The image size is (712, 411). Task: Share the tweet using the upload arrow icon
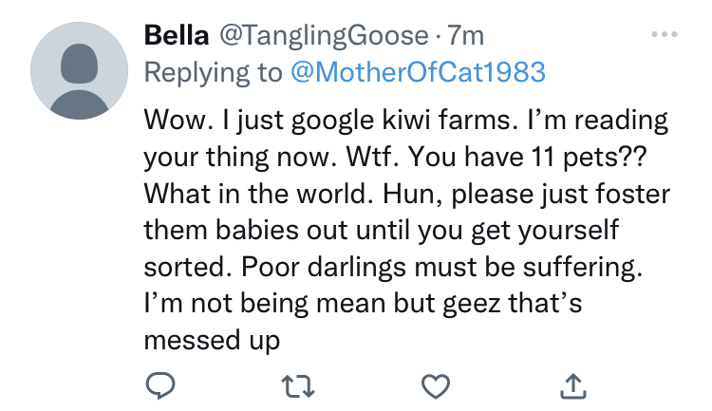(573, 386)
